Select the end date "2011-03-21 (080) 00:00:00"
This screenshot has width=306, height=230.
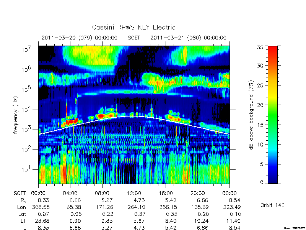(x=188, y=38)
